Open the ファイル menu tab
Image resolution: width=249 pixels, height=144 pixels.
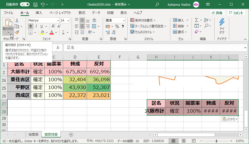(8, 13)
